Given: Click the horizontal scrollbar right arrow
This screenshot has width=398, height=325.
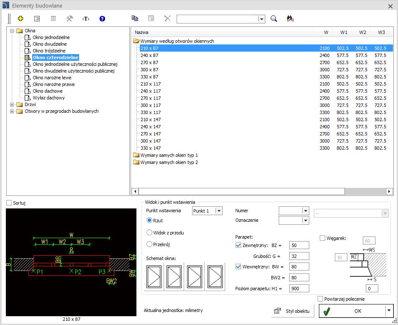Looking at the screenshot, I should point(389,191).
